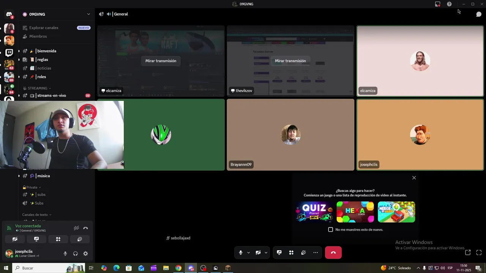Share screen from the bottom call bar

tap(279, 253)
